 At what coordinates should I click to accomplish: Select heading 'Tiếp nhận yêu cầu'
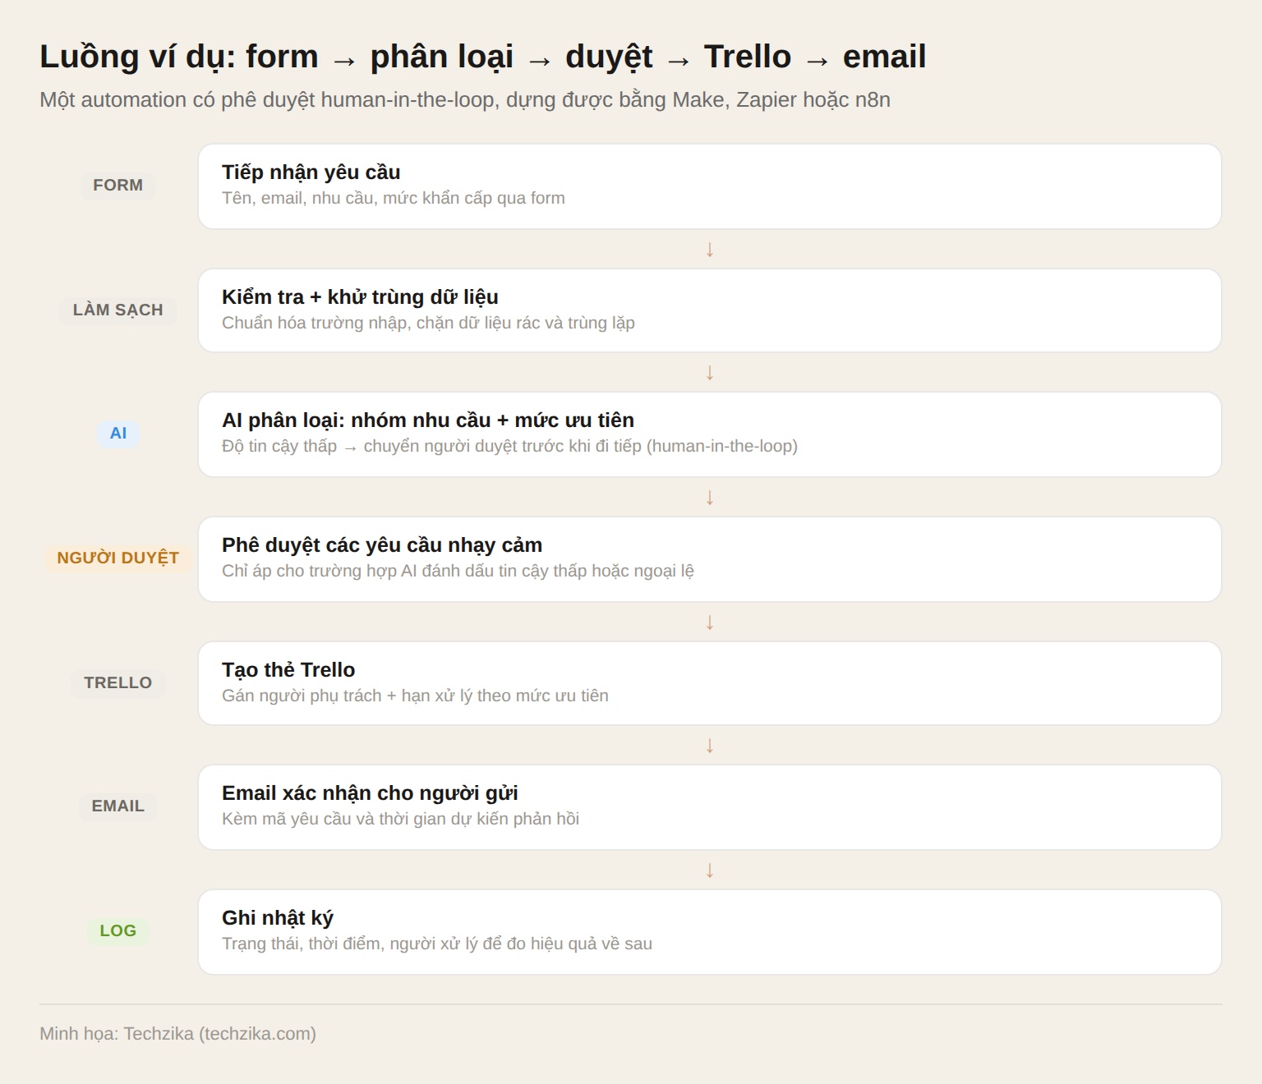pyautogui.click(x=311, y=172)
